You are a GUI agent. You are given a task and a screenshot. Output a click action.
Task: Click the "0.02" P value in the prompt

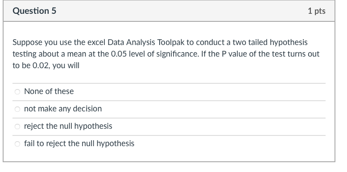point(41,66)
